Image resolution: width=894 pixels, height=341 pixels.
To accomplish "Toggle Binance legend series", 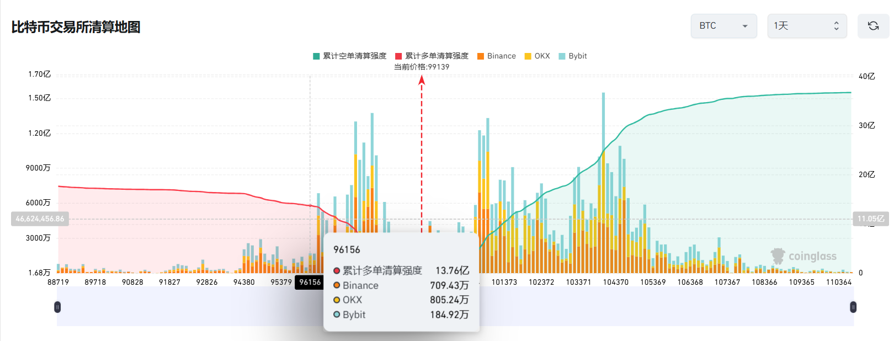I will pyautogui.click(x=496, y=56).
